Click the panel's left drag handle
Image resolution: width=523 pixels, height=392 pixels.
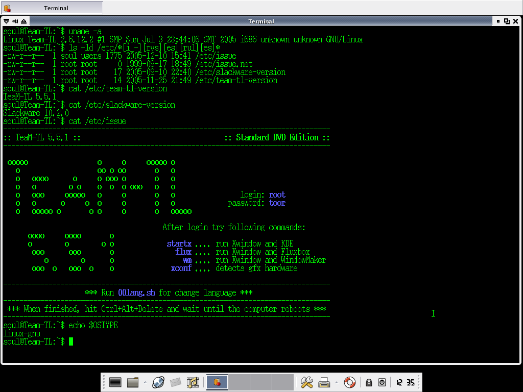tap(104, 382)
